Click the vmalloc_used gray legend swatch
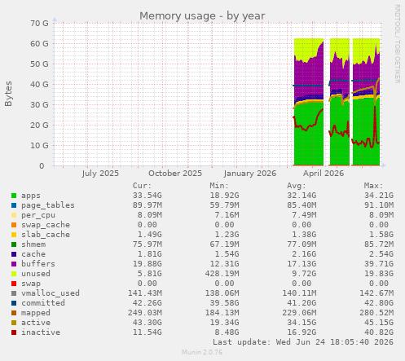405x361 pixels. point(14,293)
